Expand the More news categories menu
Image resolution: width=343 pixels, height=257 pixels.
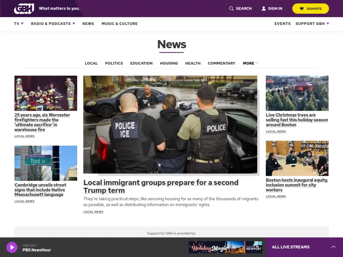250,63
